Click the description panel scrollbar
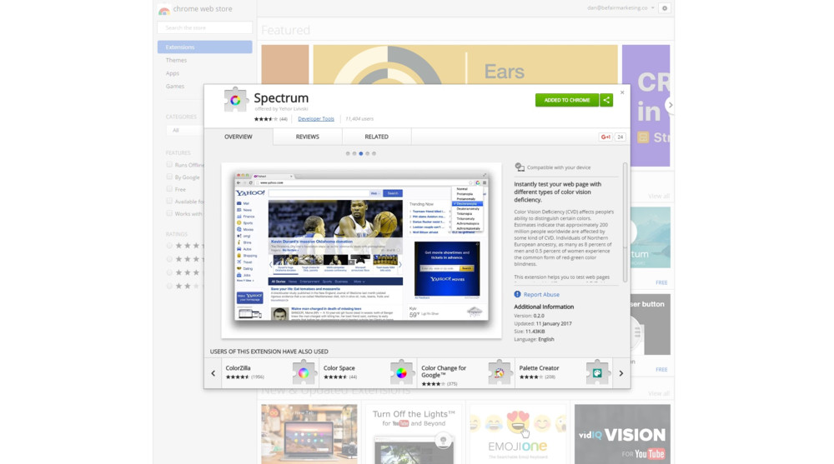This screenshot has height=464, width=834. click(x=625, y=222)
